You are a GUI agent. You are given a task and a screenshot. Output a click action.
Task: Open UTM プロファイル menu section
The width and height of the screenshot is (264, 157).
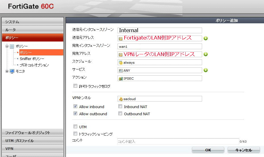(33, 141)
